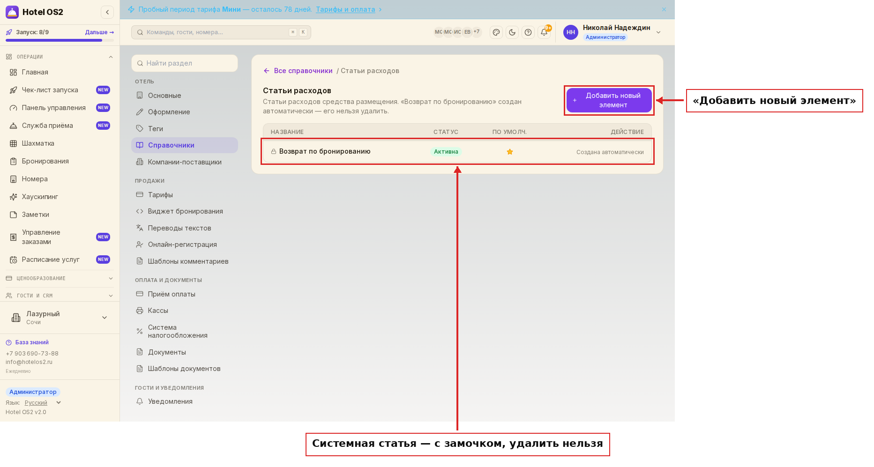This screenshot has width=874, height=467.
Task: Click the Активна status badge
Action: pos(446,152)
